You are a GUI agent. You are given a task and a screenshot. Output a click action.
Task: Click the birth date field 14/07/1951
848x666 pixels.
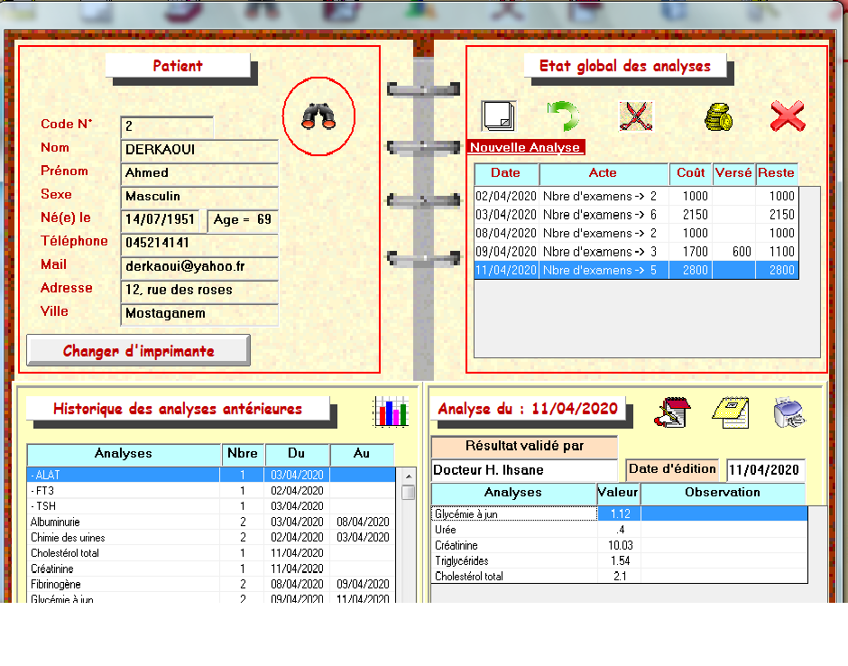click(160, 219)
